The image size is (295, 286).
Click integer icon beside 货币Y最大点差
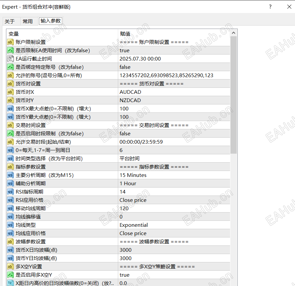coord(10,117)
